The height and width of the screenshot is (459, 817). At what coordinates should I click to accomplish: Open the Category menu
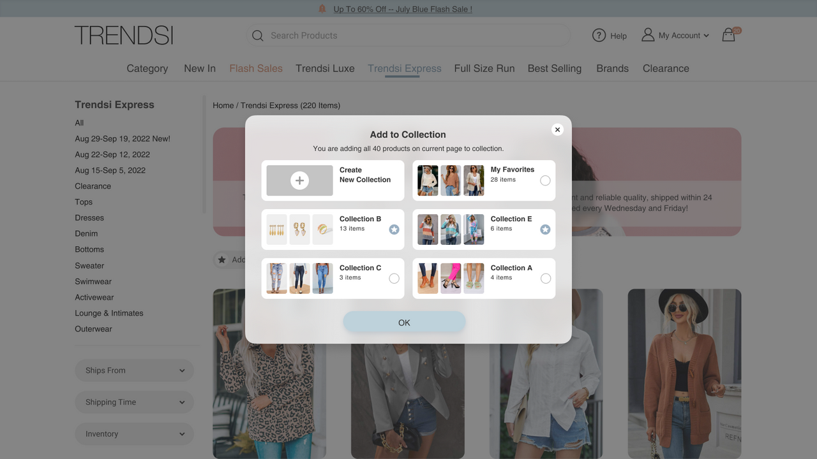point(147,68)
